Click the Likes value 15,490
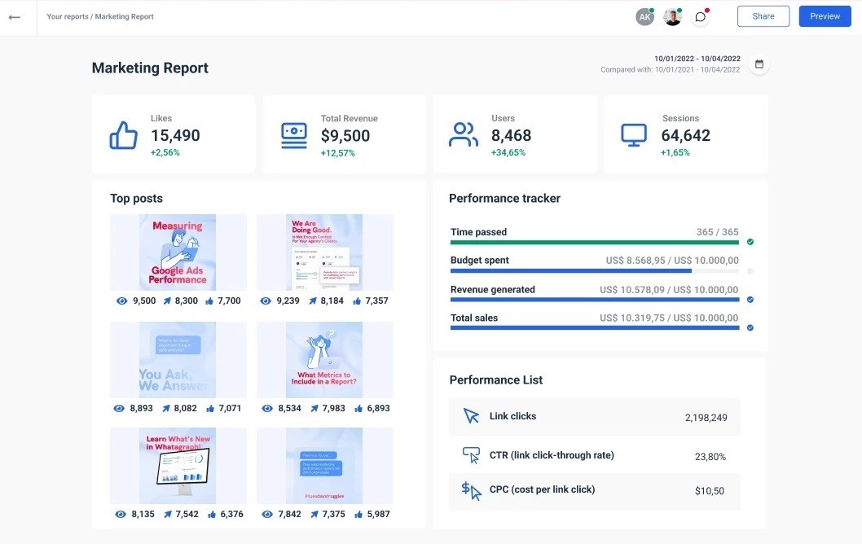This screenshot has width=862, height=544. click(175, 135)
